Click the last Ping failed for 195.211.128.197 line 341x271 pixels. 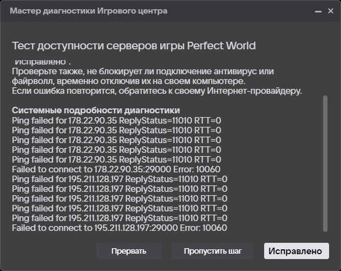click(120, 218)
